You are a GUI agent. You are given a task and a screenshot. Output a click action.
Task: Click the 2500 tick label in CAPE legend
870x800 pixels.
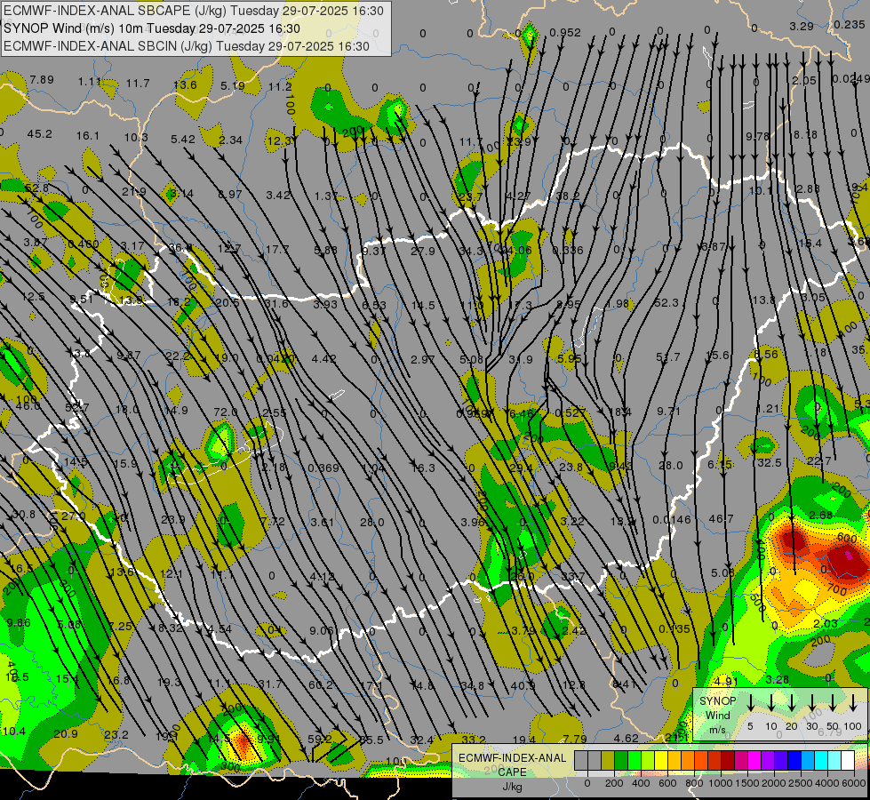tap(801, 783)
